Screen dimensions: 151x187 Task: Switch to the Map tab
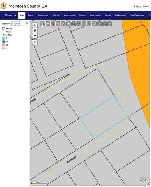pyautogui.click(x=22, y=15)
